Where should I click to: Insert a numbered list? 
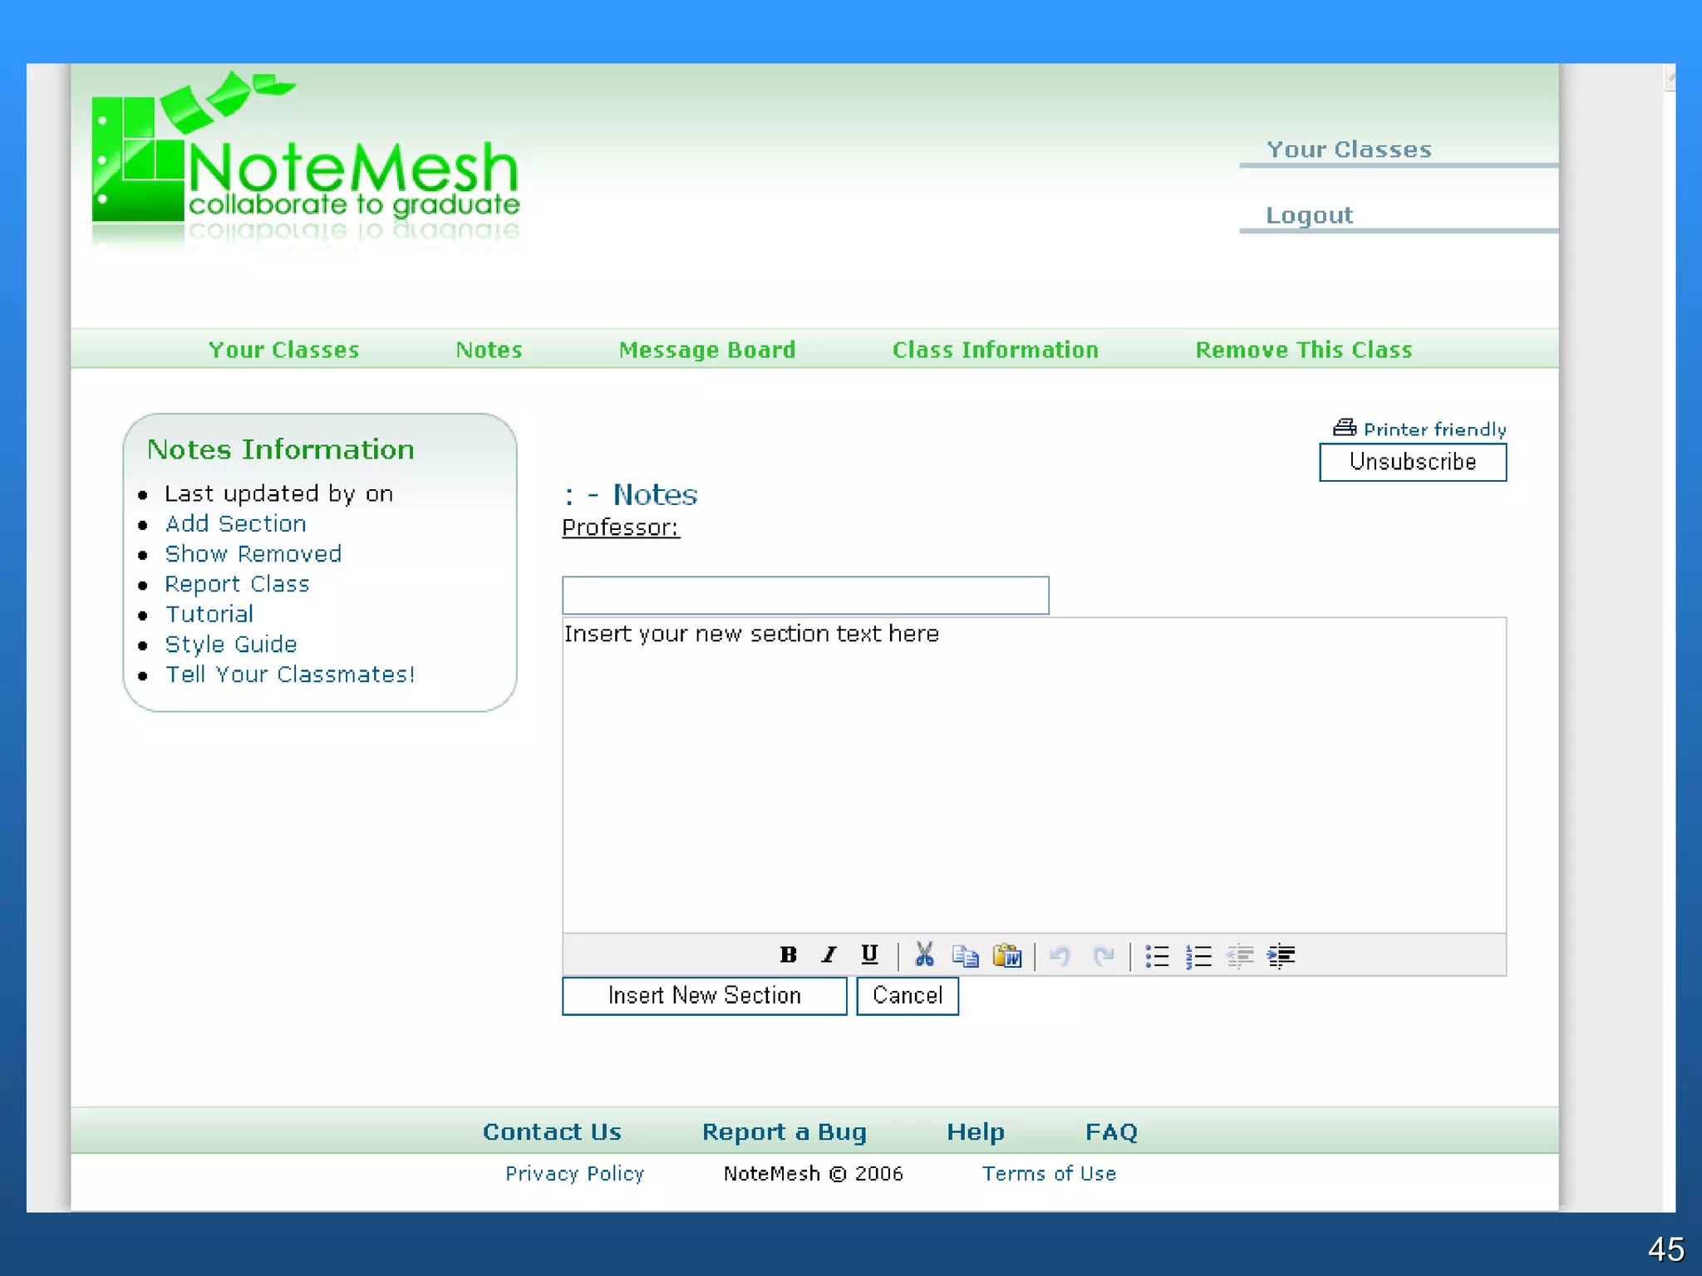1198,956
